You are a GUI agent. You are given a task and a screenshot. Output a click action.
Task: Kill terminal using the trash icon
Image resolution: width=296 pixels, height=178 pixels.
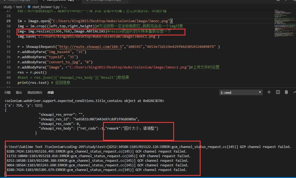[286, 92]
